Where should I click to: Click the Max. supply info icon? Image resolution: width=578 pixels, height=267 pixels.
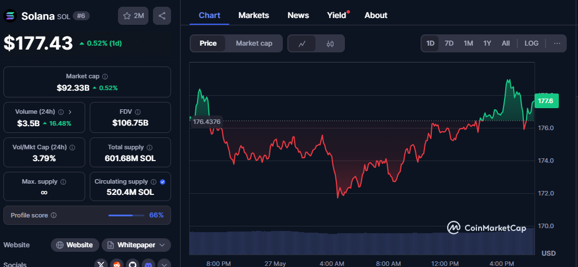[63, 182]
